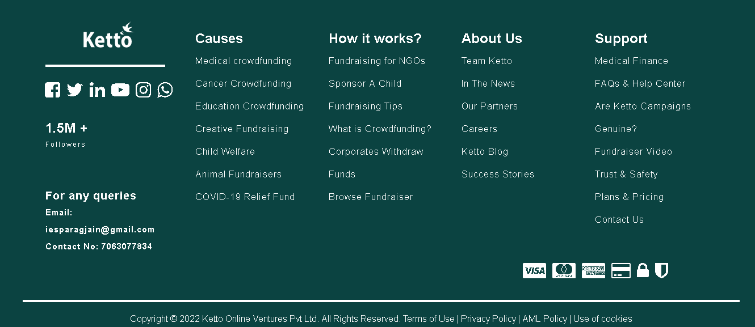The image size is (755, 327).
Task: Open Fundraising for NGOs
Action: point(376,61)
